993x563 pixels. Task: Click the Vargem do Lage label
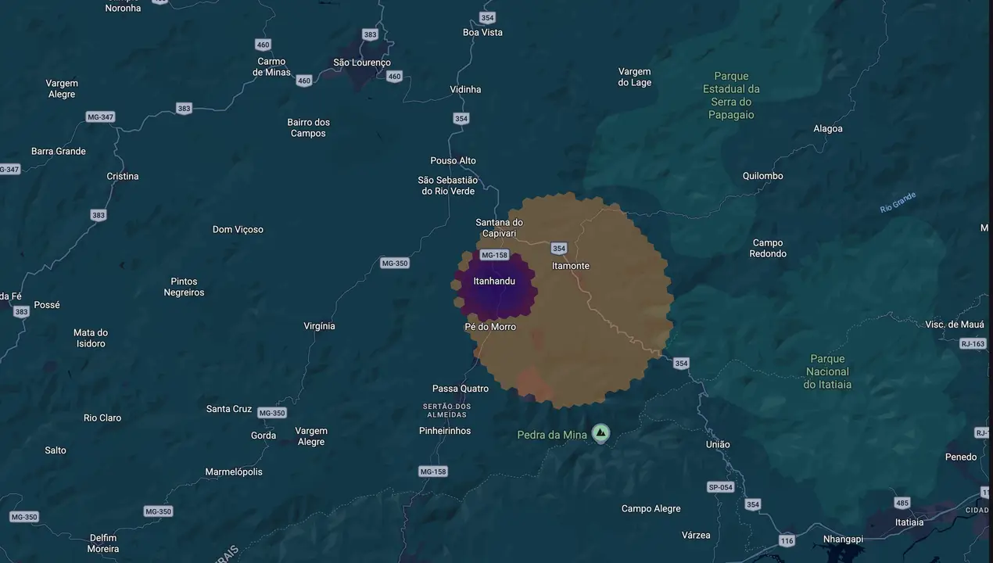coord(634,77)
